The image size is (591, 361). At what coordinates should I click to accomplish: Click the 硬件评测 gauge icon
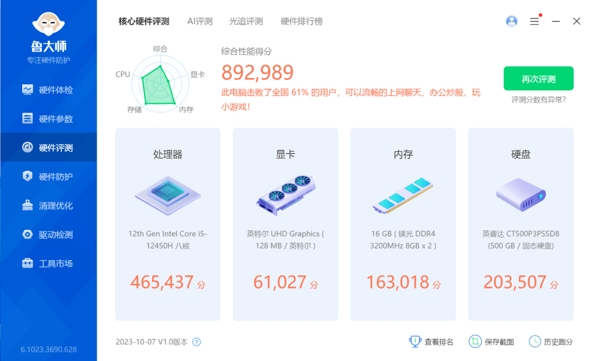pyautogui.click(x=28, y=147)
